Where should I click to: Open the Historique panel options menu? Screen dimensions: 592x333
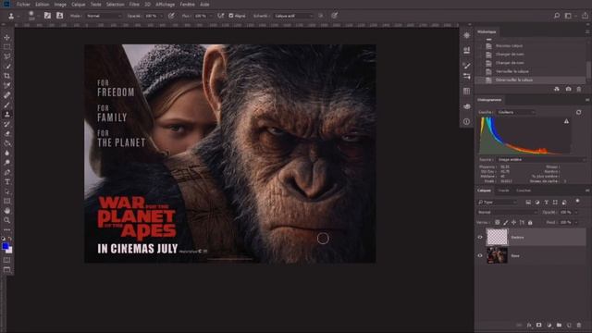click(x=587, y=32)
